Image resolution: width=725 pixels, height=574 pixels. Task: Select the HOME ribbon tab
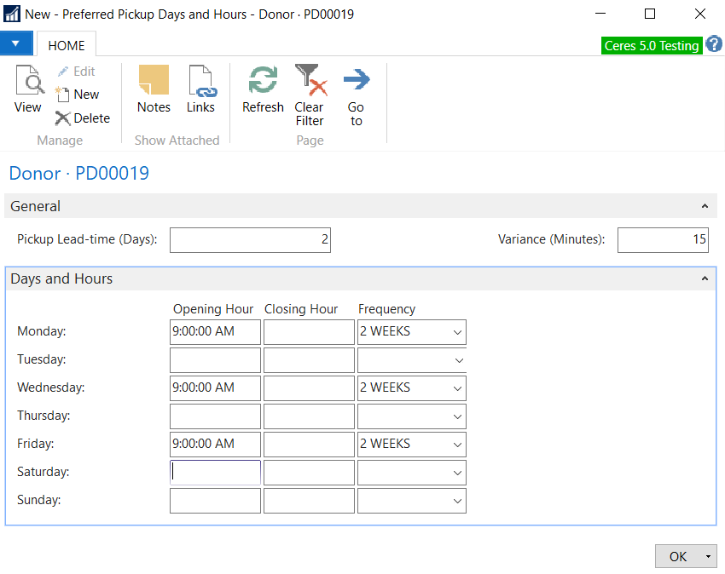click(66, 45)
